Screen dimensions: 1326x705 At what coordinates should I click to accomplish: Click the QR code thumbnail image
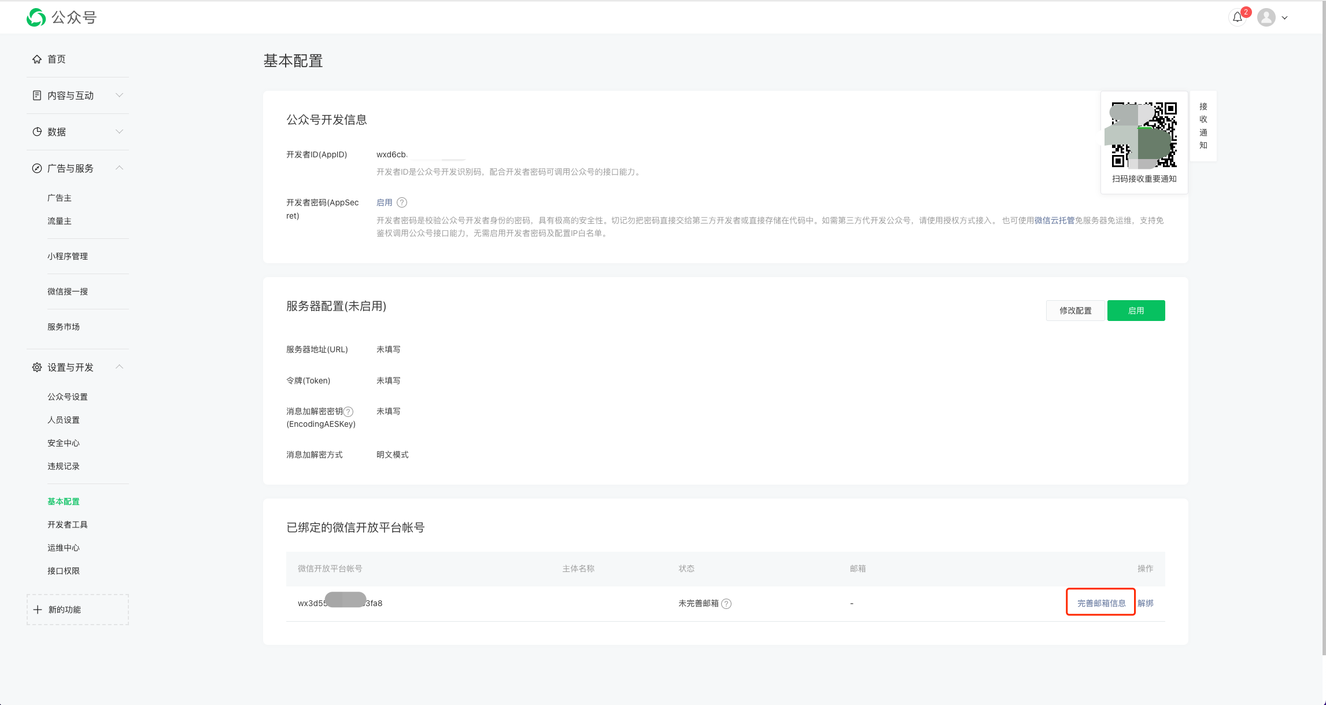tap(1144, 135)
